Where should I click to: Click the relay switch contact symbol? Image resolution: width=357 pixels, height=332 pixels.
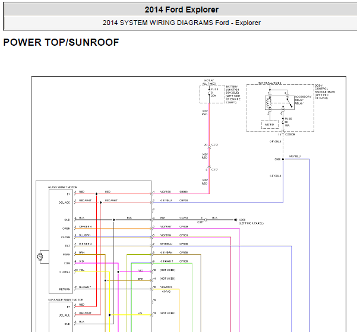pos(289,102)
